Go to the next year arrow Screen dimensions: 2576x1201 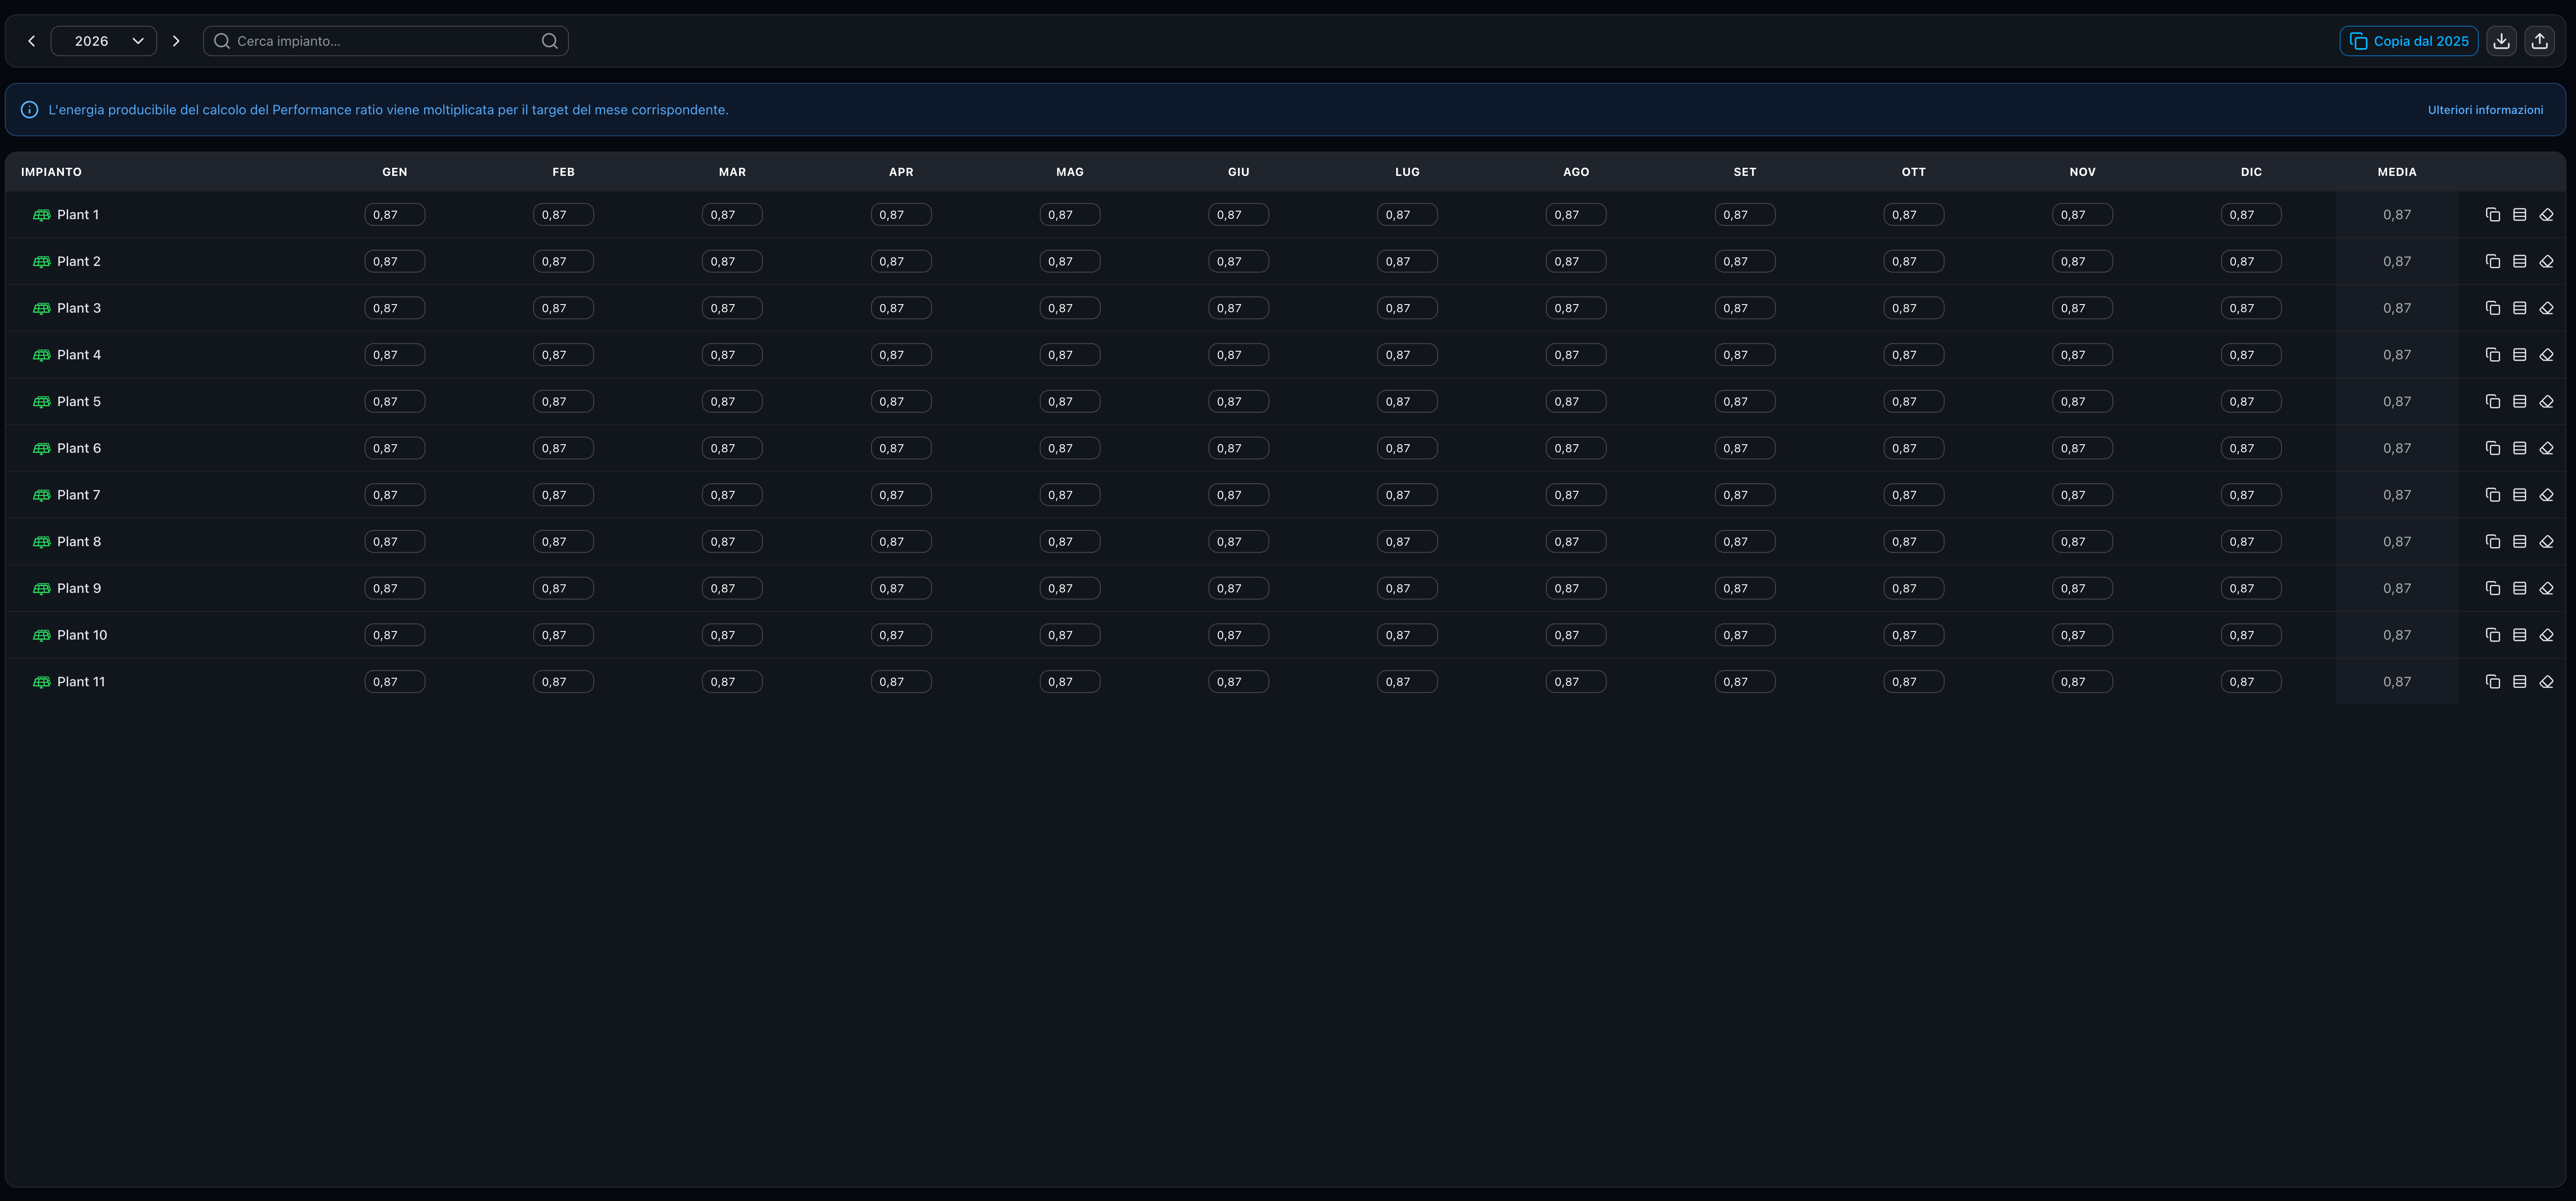pyautogui.click(x=176, y=41)
